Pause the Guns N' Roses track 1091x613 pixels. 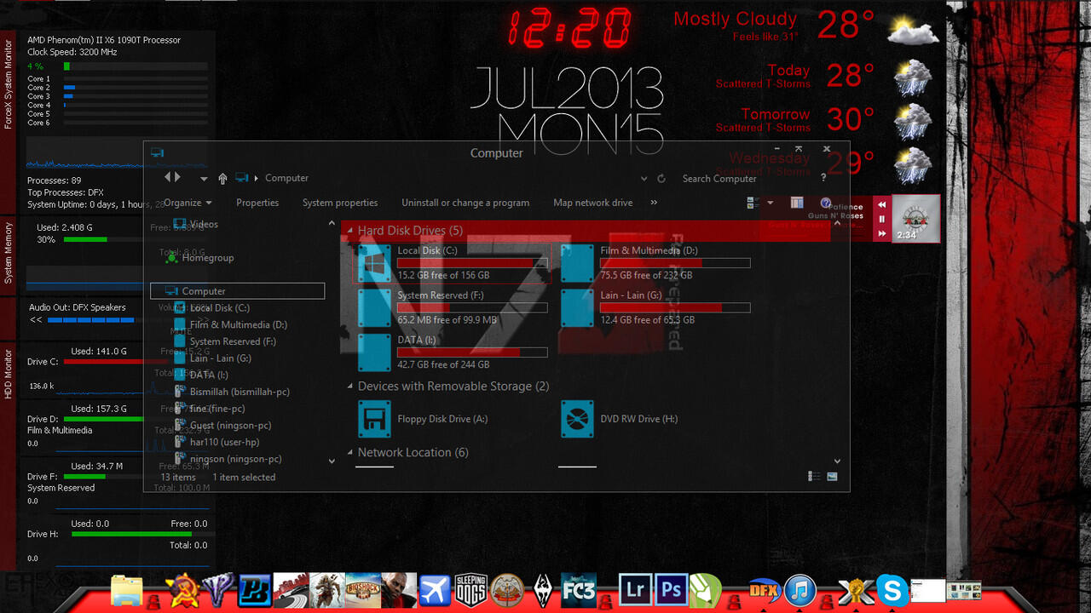click(x=882, y=219)
